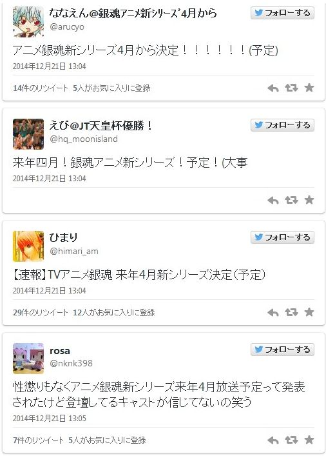Image resolution: width=326 pixels, height=456 pixels.
Task: Retweet the @arucyo tweet
Action: (291, 88)
